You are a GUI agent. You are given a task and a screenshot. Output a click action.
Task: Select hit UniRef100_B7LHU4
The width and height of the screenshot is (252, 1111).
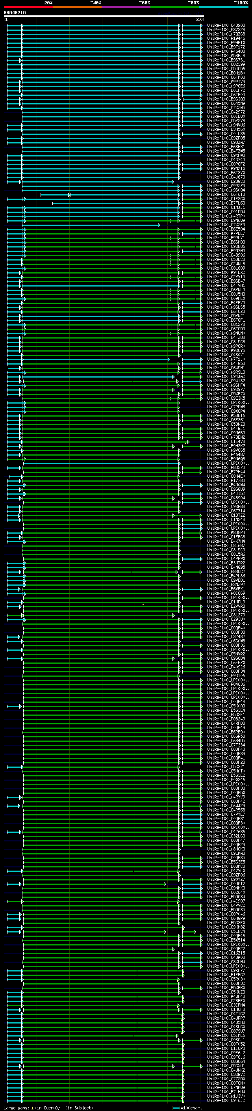coord(226,1092)
